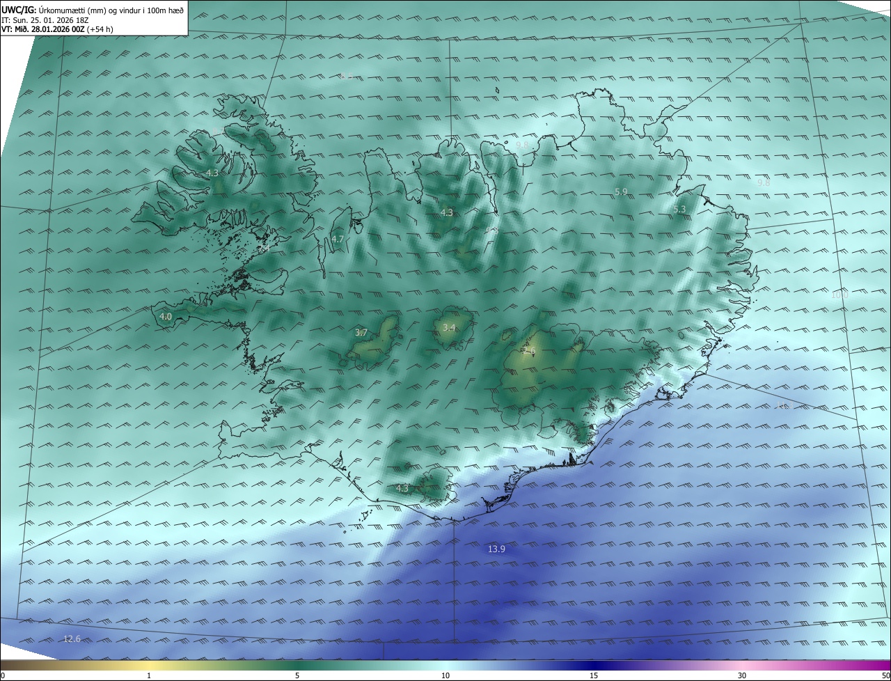Select the 13.9 value off the south coast
This screenshot has width=891, height=681.
496,549
